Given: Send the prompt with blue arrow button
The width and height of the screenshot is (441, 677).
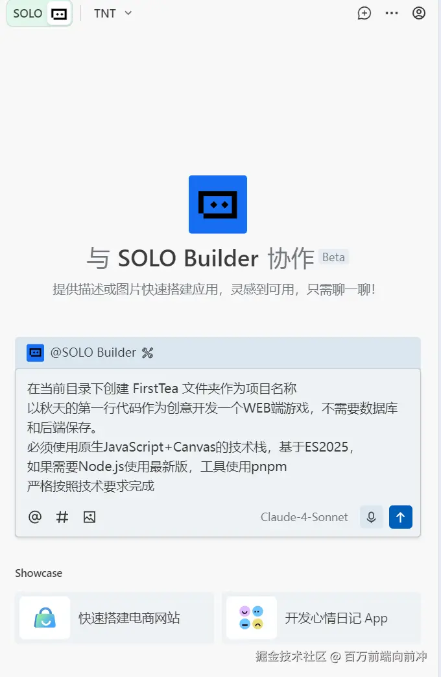Looking at the screenshot, I should 401,517.
